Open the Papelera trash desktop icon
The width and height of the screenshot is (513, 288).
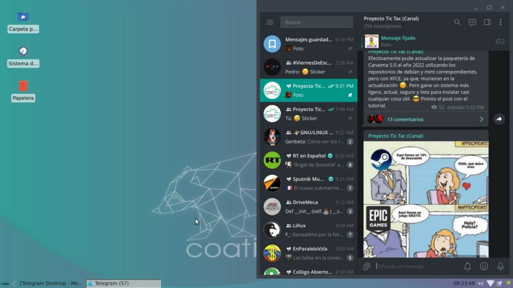[23, 87]
